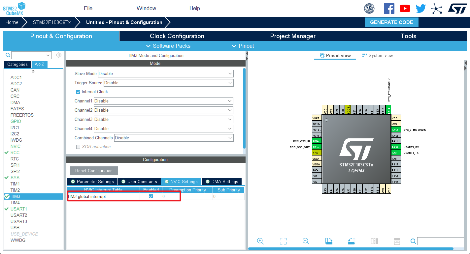Click the best fit icon under the chip view
470x254 pixels.
tap(283, 241)
